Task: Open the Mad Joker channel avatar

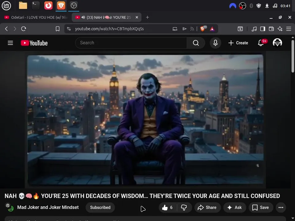Action: pyautogui.click(x=9, y=207)
